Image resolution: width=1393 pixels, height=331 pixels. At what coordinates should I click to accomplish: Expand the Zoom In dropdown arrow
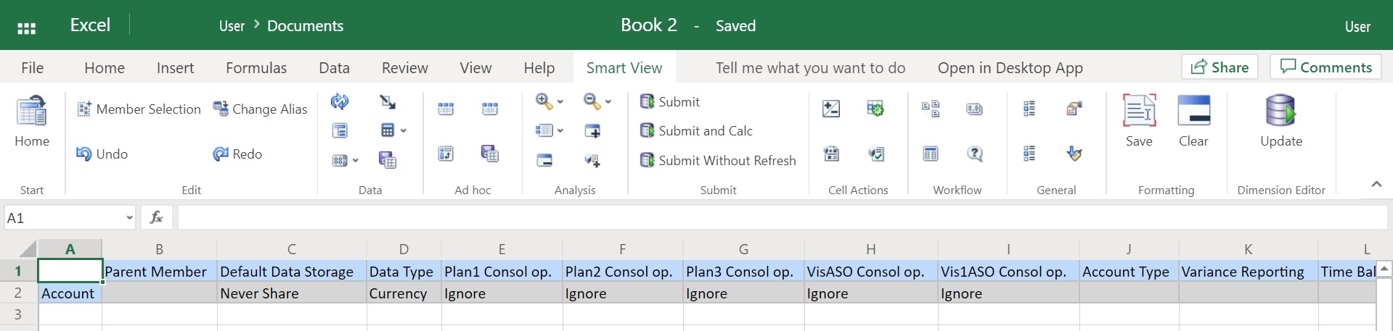(560, 102)
